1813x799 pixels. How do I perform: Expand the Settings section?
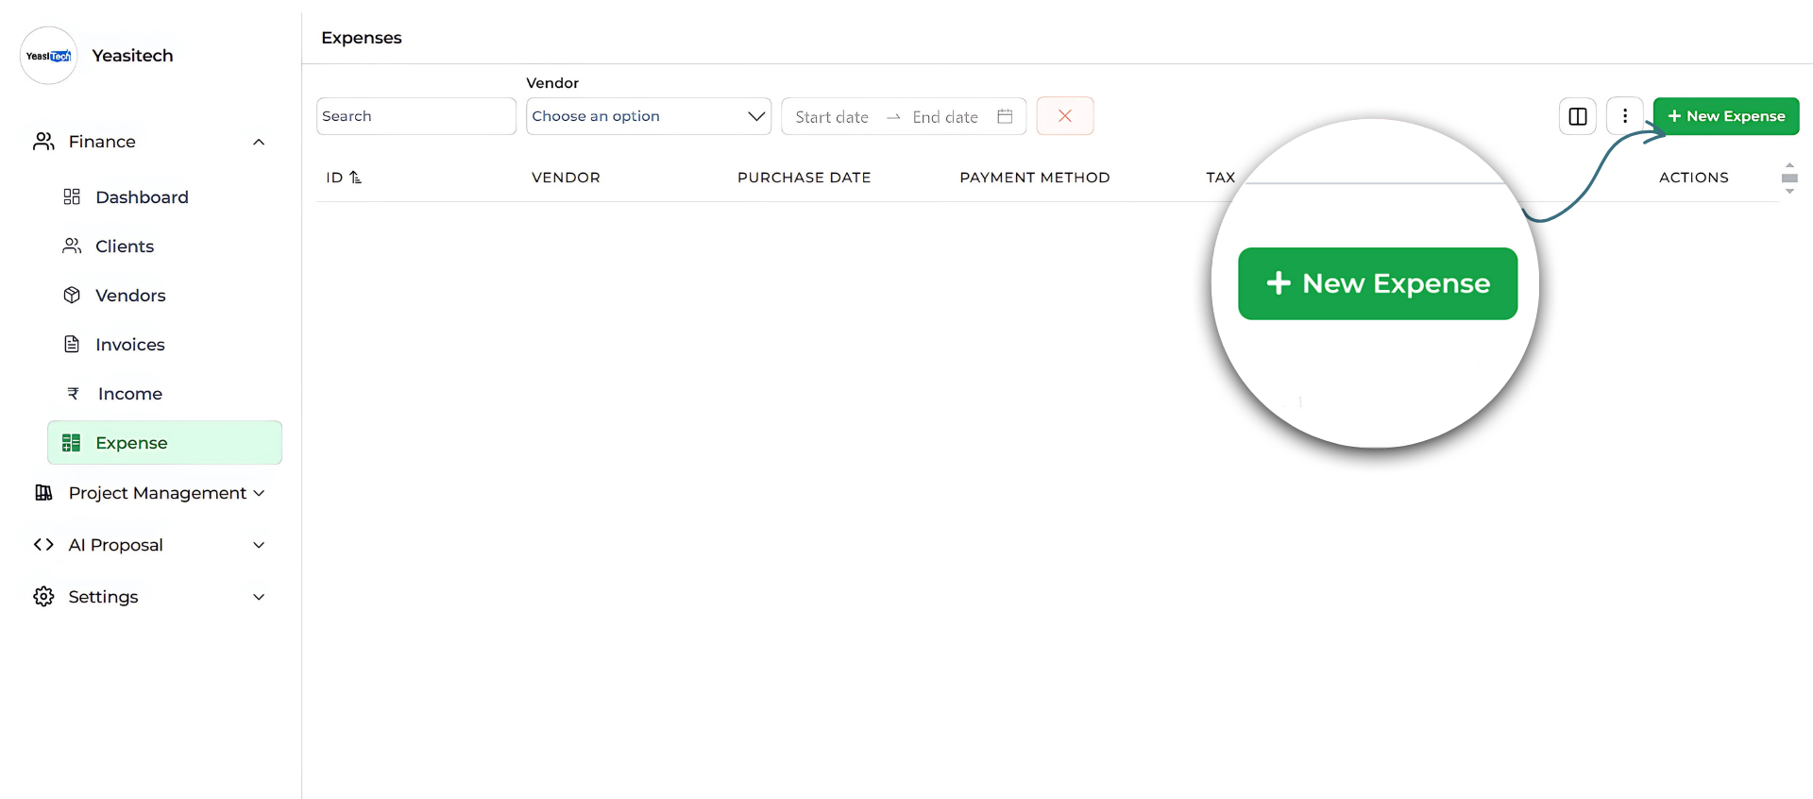pyautogui.click(x=259, y=597)
